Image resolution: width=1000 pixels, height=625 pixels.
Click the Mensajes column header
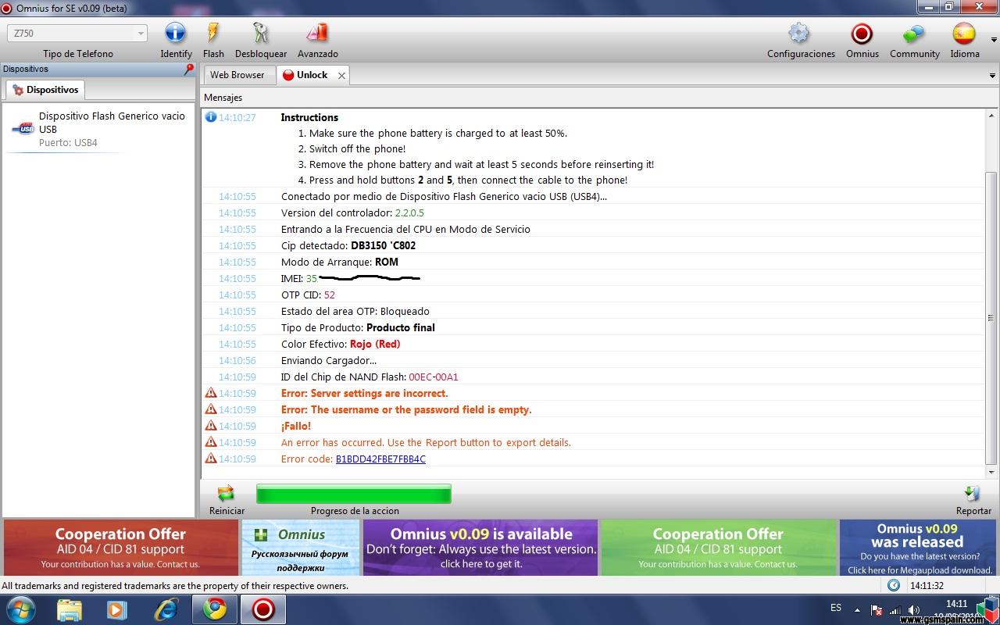223,98
